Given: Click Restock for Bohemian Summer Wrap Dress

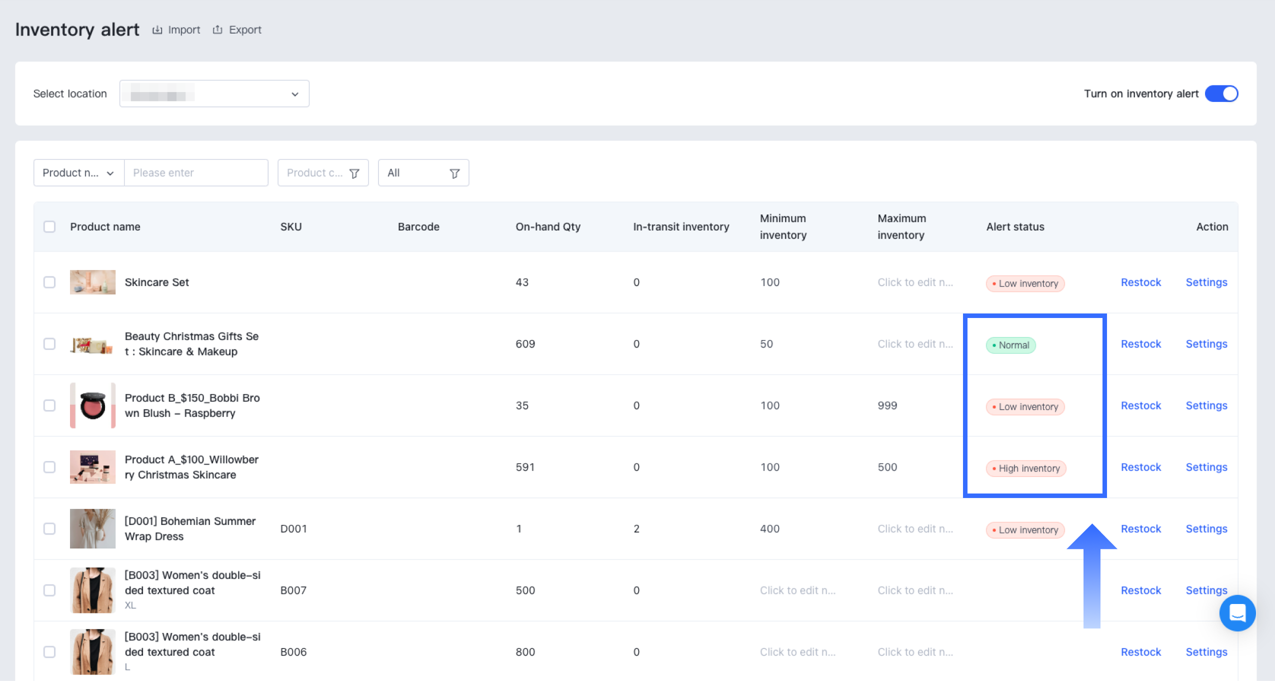Looking at the screenshot, I should click(x=1140, y=529).
